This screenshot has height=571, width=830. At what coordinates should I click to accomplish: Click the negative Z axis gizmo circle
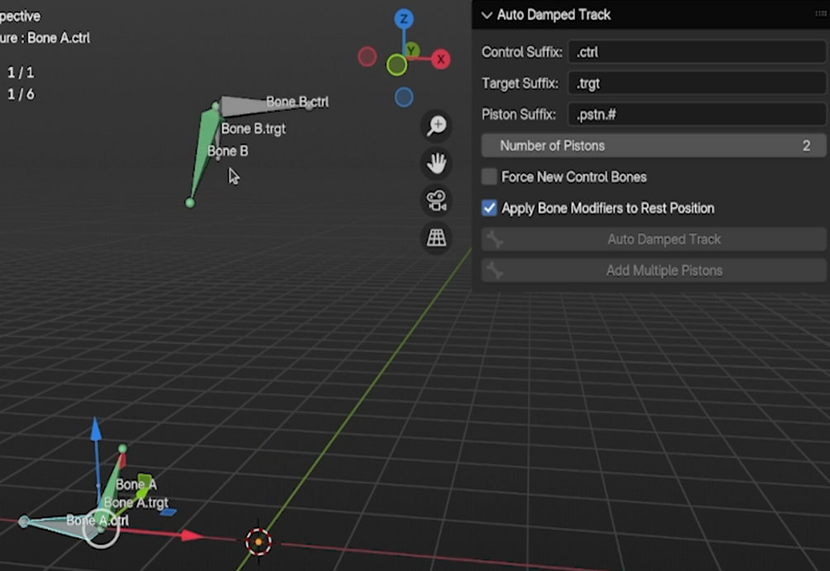point(404,97)
